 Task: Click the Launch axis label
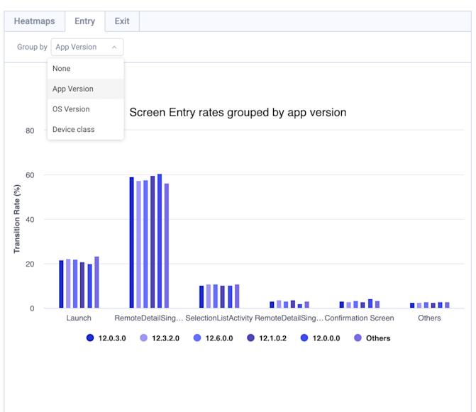(79, 318)
